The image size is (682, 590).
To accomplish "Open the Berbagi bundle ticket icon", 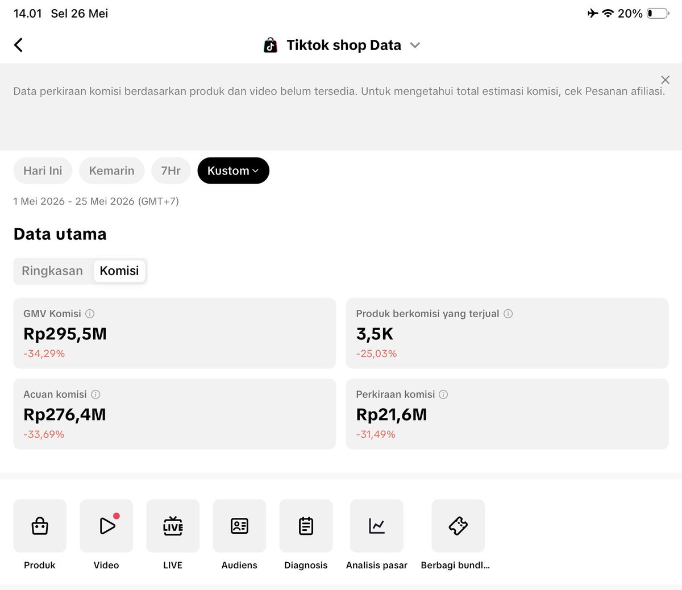I will click(x=458, y=526).
